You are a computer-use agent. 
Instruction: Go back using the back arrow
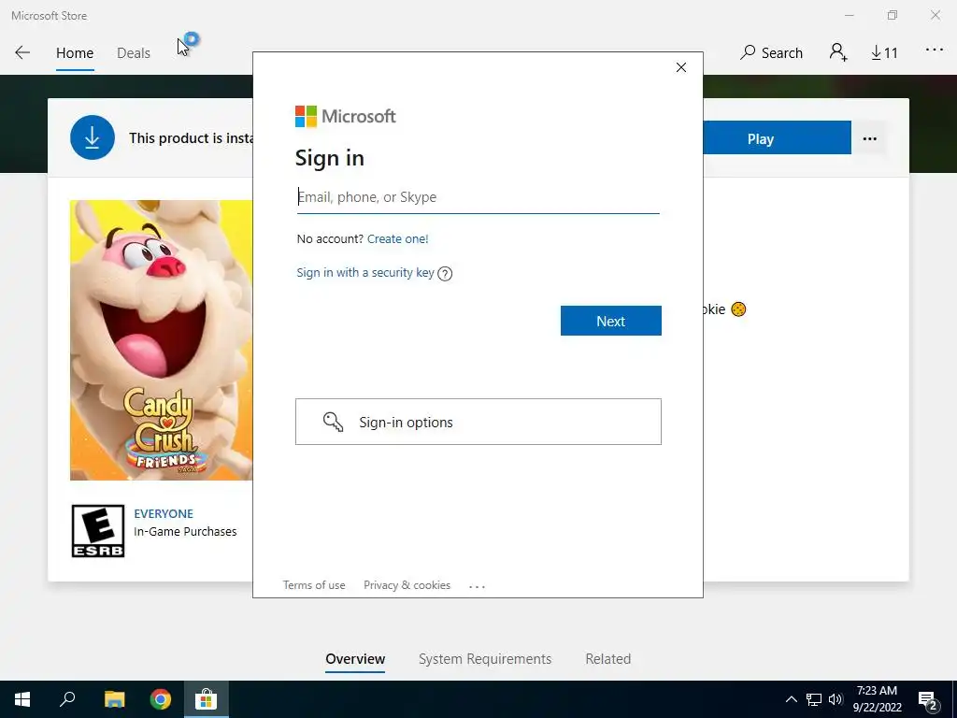pos(22,52)
